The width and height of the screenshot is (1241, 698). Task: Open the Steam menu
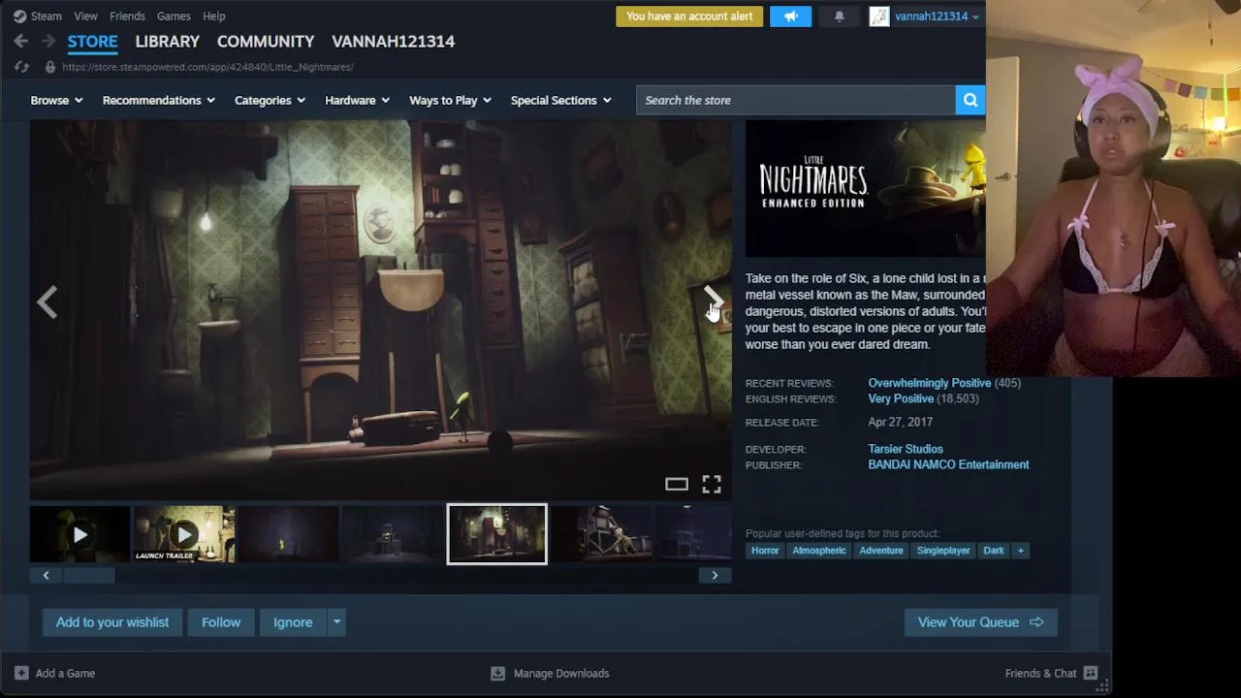pos(46,16)
